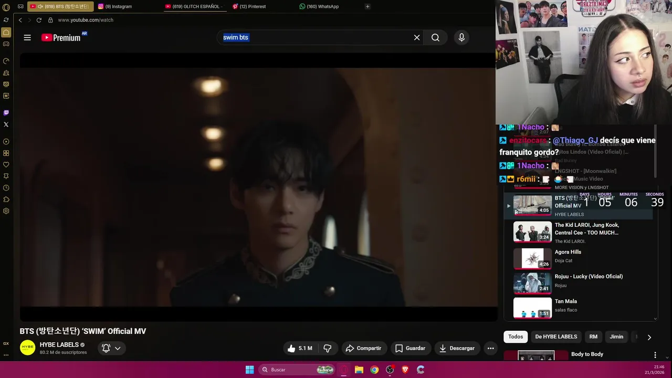
Task: Open File Explorer from taskbar
Action: [x=359, y=370]
